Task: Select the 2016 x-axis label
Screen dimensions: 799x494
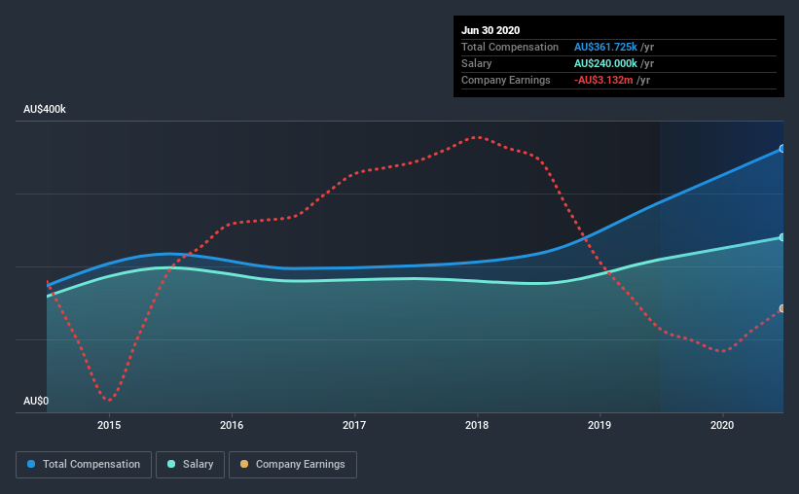Action: 232,425
